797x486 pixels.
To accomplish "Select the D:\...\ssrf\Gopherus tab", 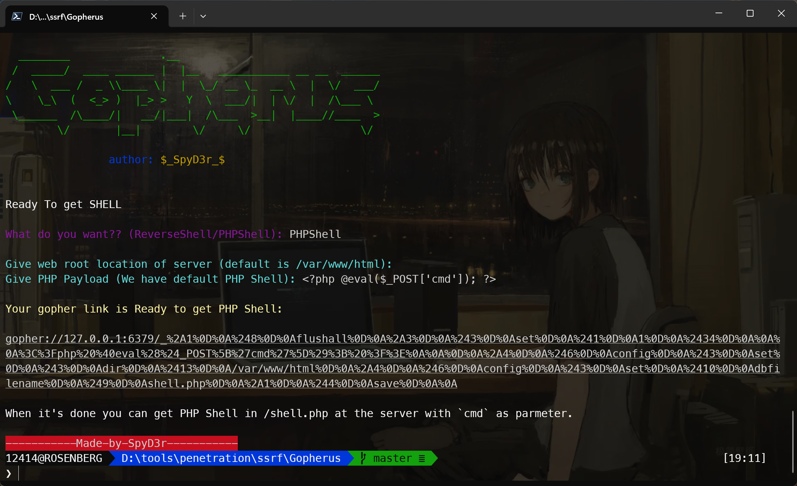I will 66,17.
